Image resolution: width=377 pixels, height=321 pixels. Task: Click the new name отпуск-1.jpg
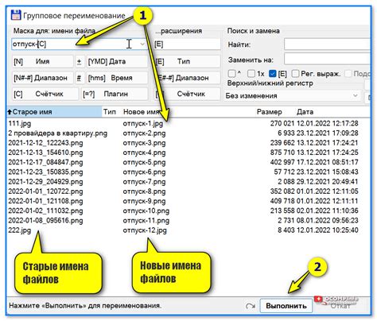143,123
